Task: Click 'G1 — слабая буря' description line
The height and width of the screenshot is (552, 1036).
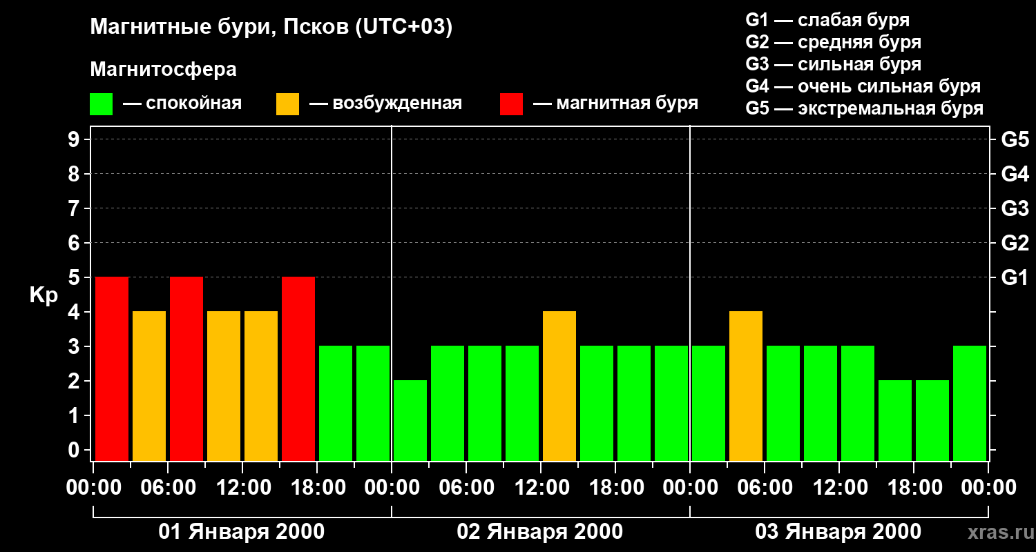Action: click(827, 19)
